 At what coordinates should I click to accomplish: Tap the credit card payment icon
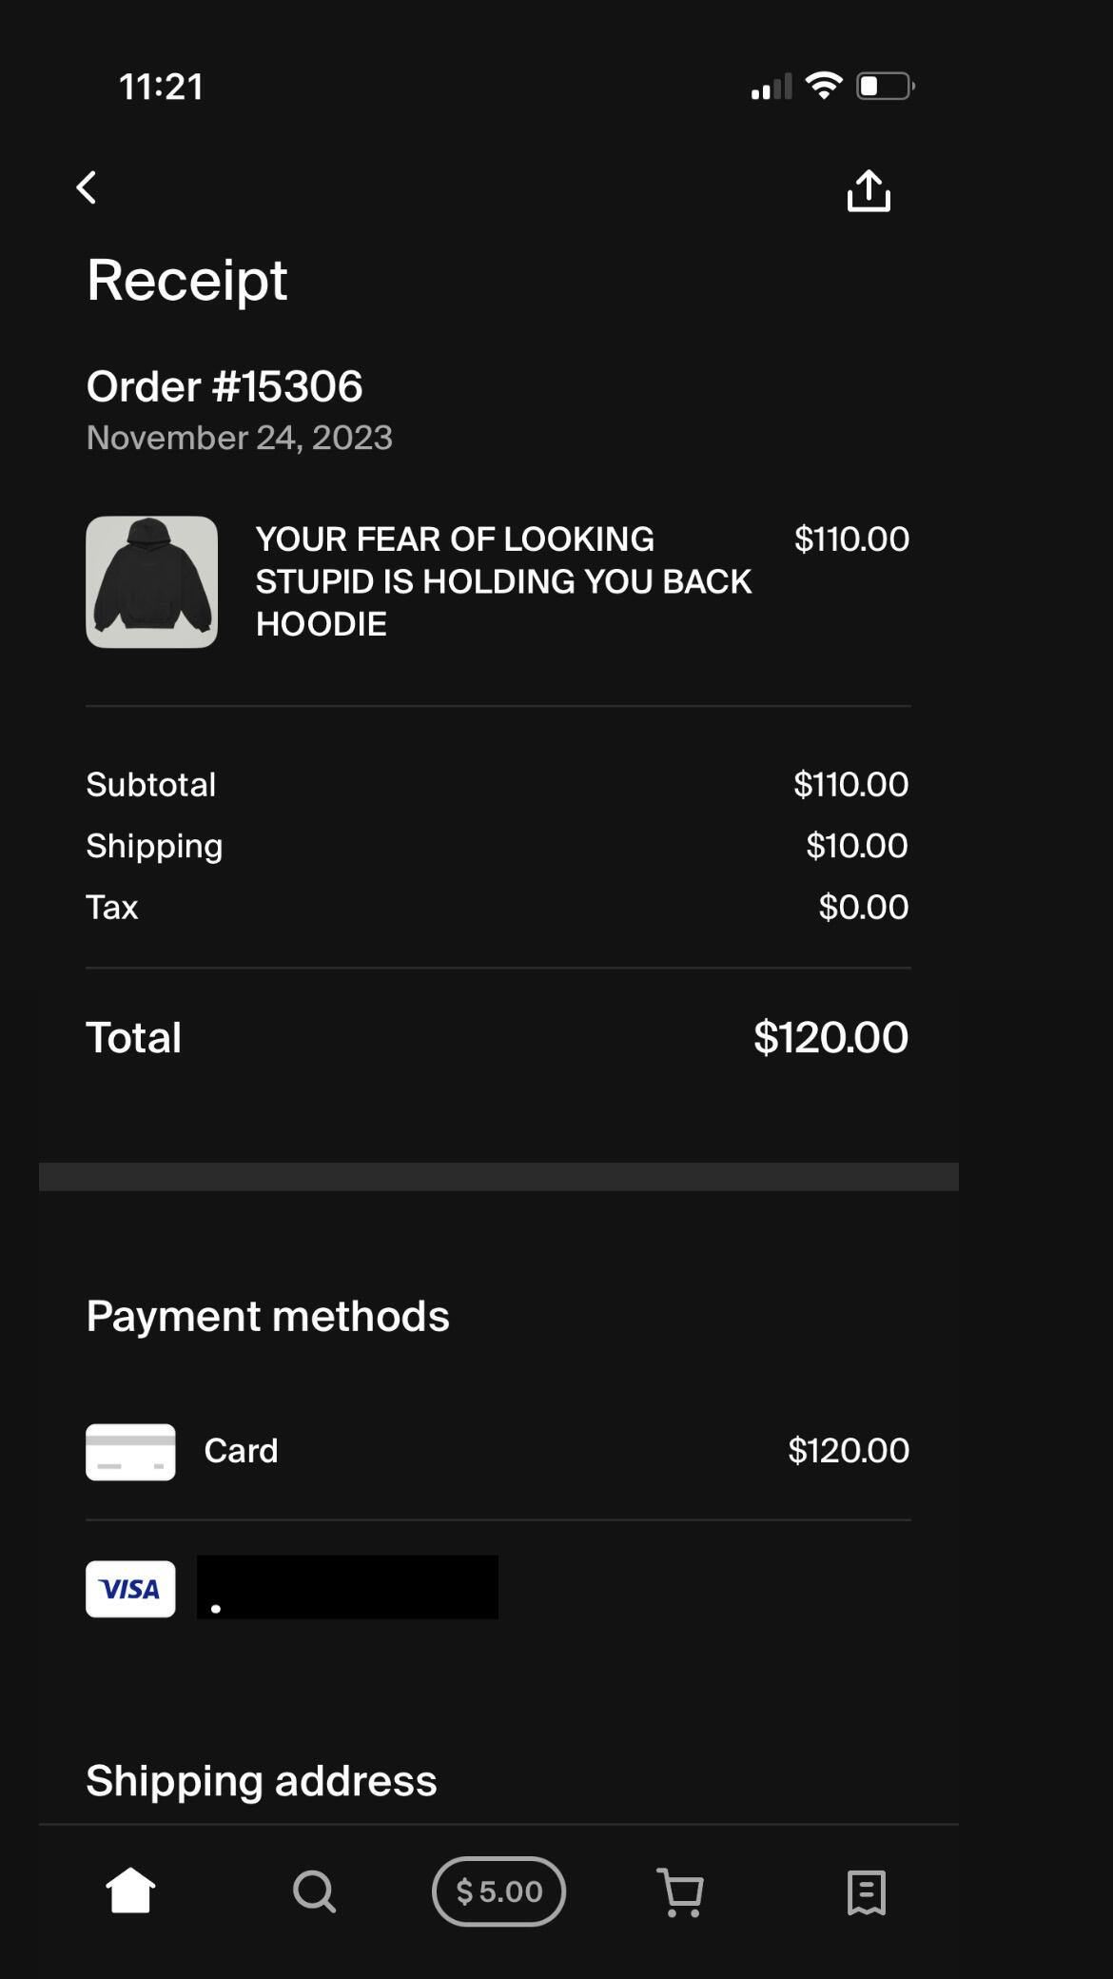(x=130, y=1452)
